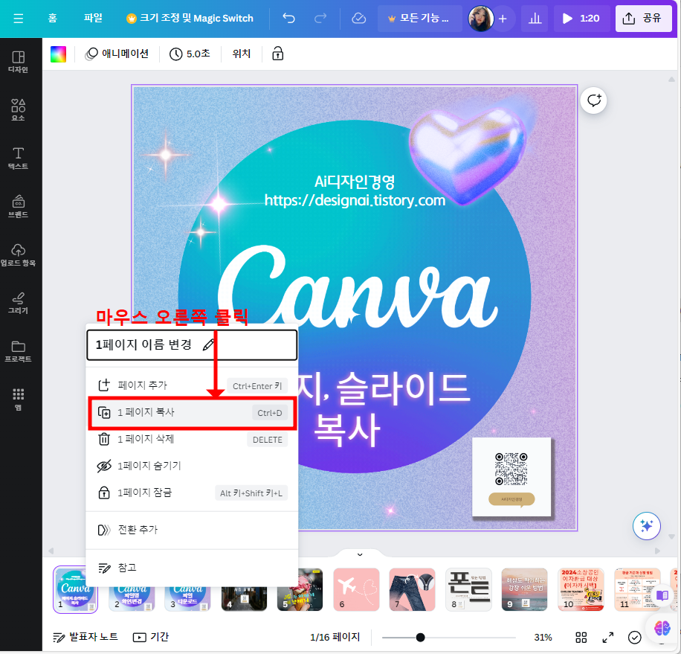Click the 1/16 페이지 indicator
Screen dimensions: 681x654
point(335,638)
